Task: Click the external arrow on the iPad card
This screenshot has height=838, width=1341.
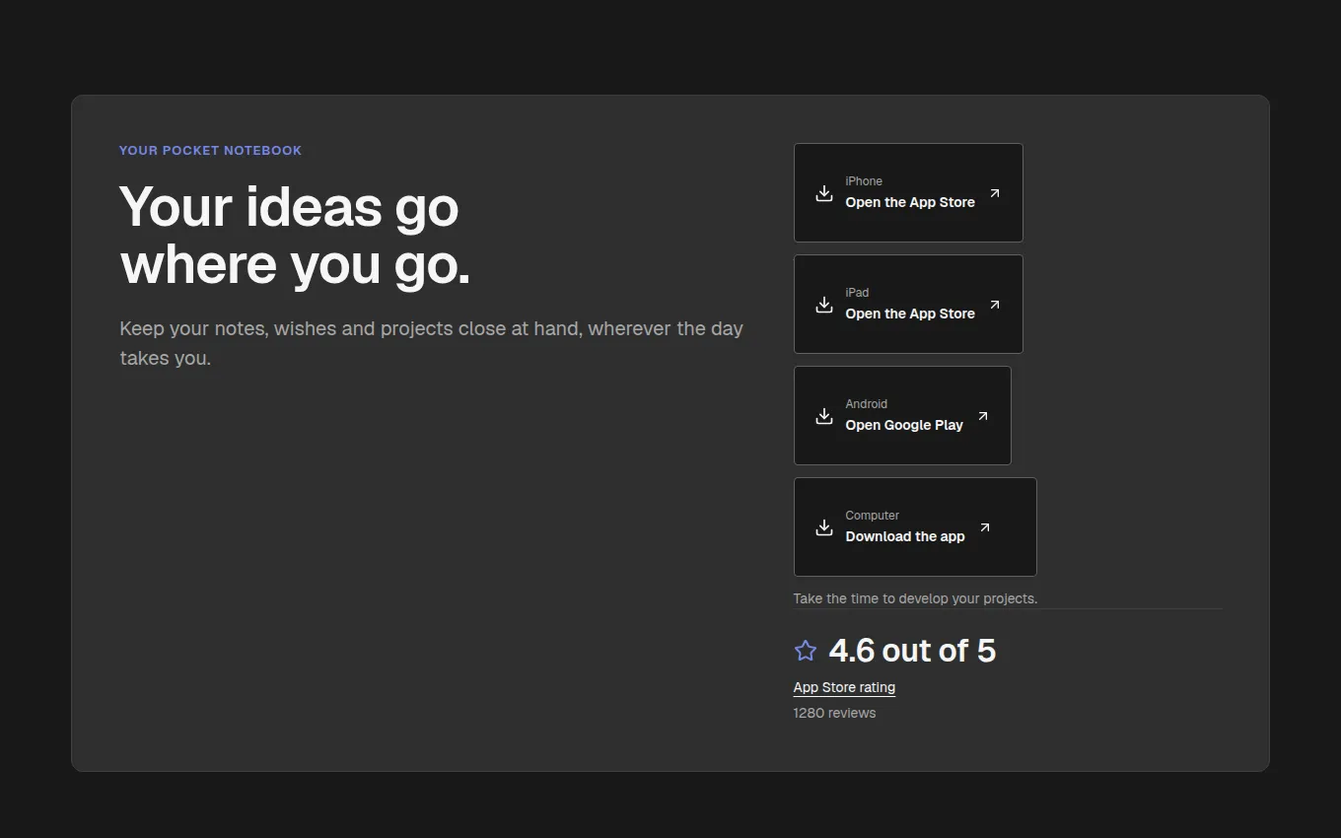Action: [995, 305]
